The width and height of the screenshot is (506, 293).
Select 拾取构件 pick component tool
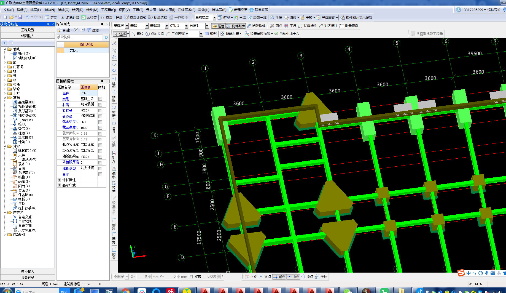coord(256,26)
